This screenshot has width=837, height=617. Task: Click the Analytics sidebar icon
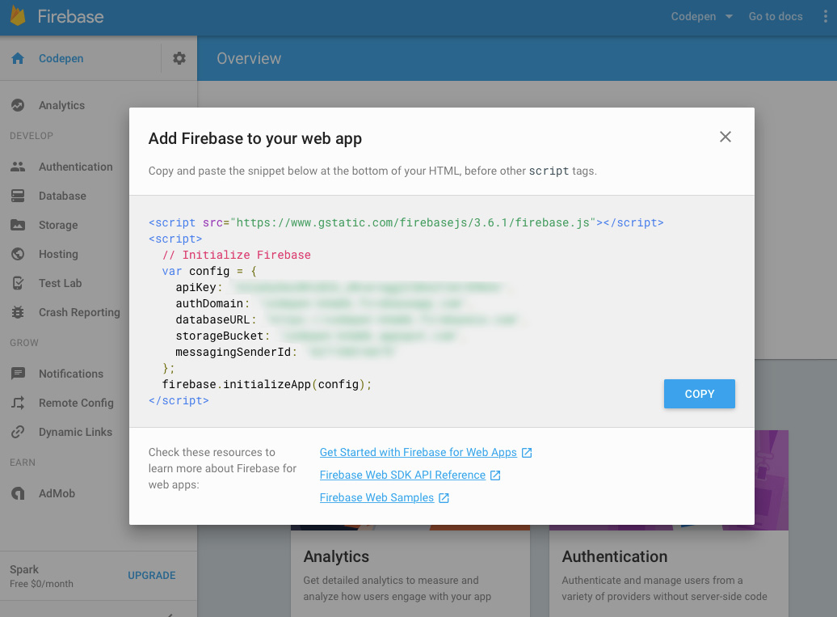18,105
